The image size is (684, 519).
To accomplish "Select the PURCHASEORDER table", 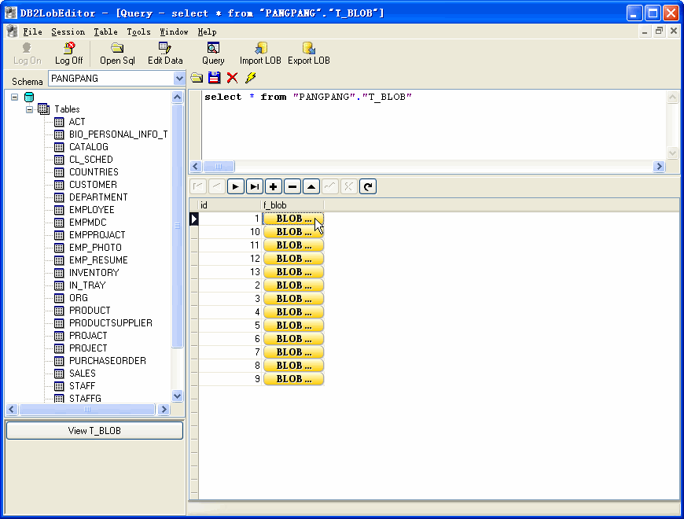I will [107, 361].
